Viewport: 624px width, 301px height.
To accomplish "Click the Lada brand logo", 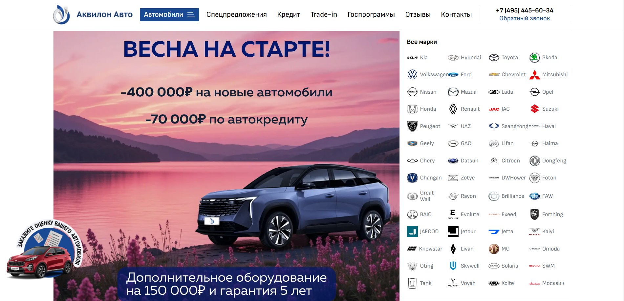I will point(494,92).
